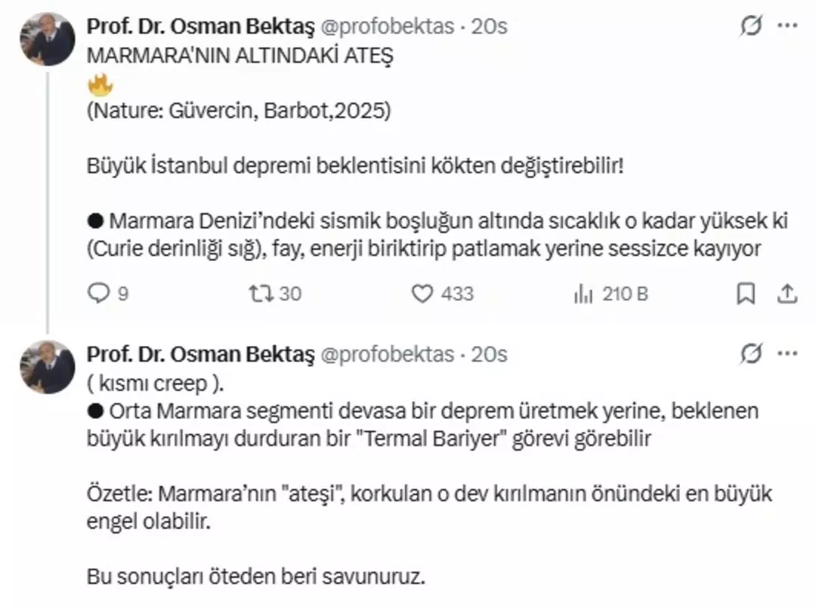Open Prof. Dr. Osman Bektaş name in first tweet

pos(201,26)
